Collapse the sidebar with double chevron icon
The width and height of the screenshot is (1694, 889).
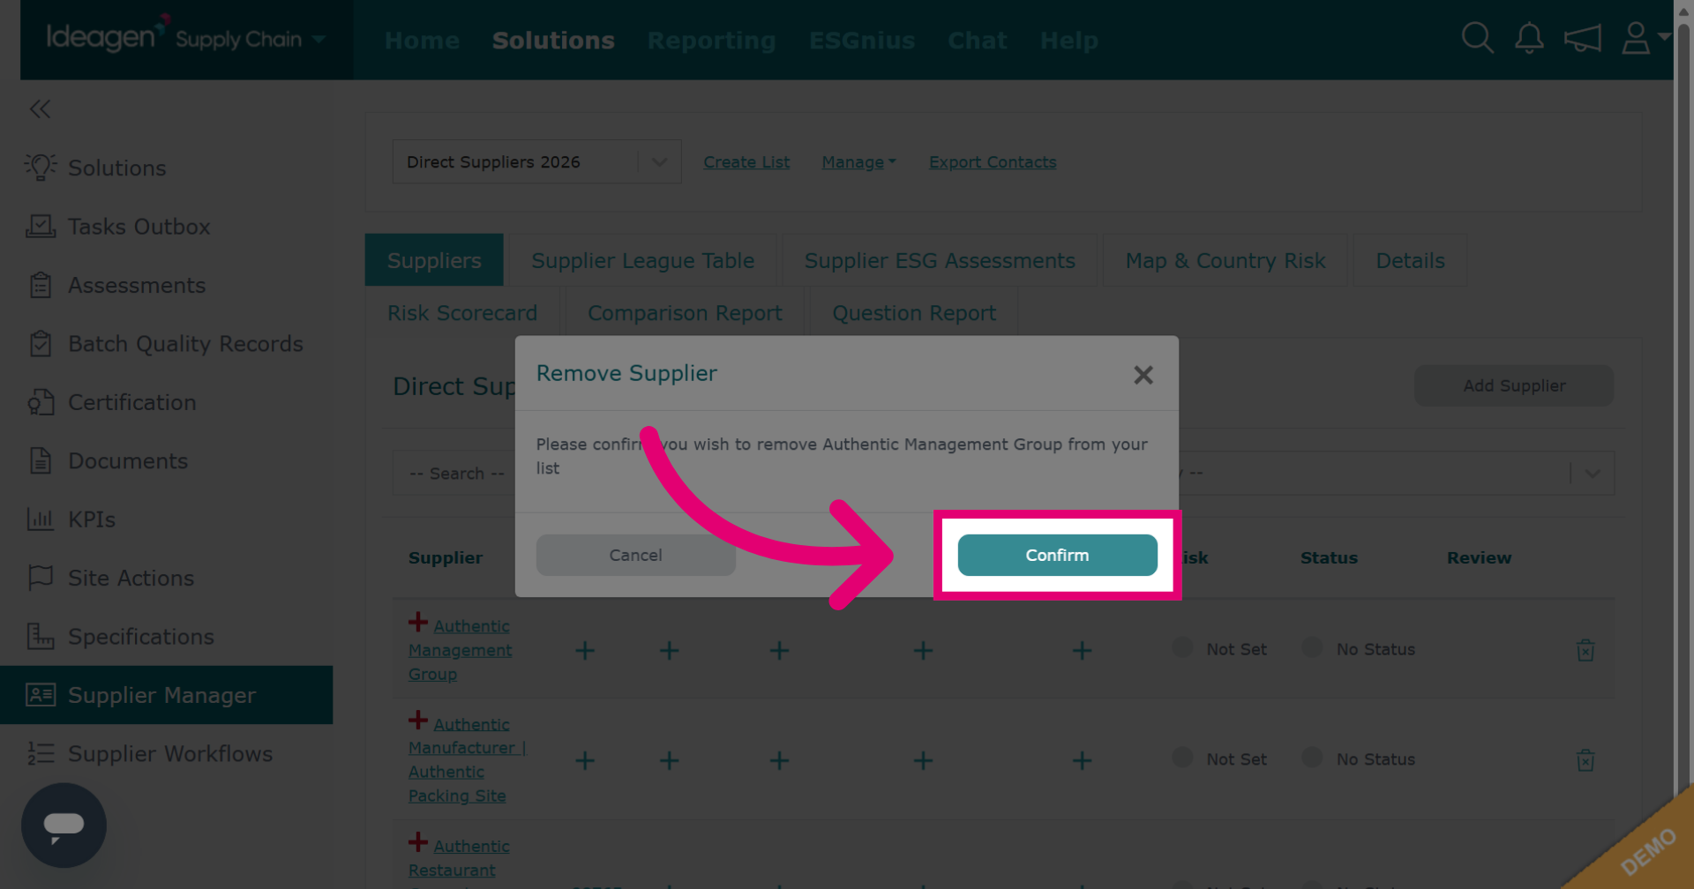tap(40, 108)
